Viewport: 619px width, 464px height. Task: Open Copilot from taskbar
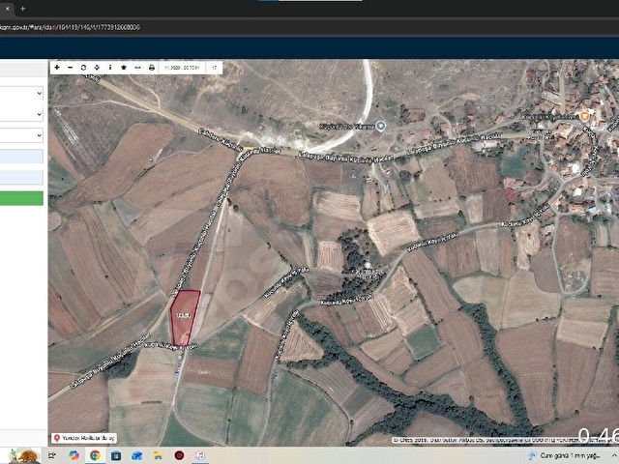click(x=74, y=455)
